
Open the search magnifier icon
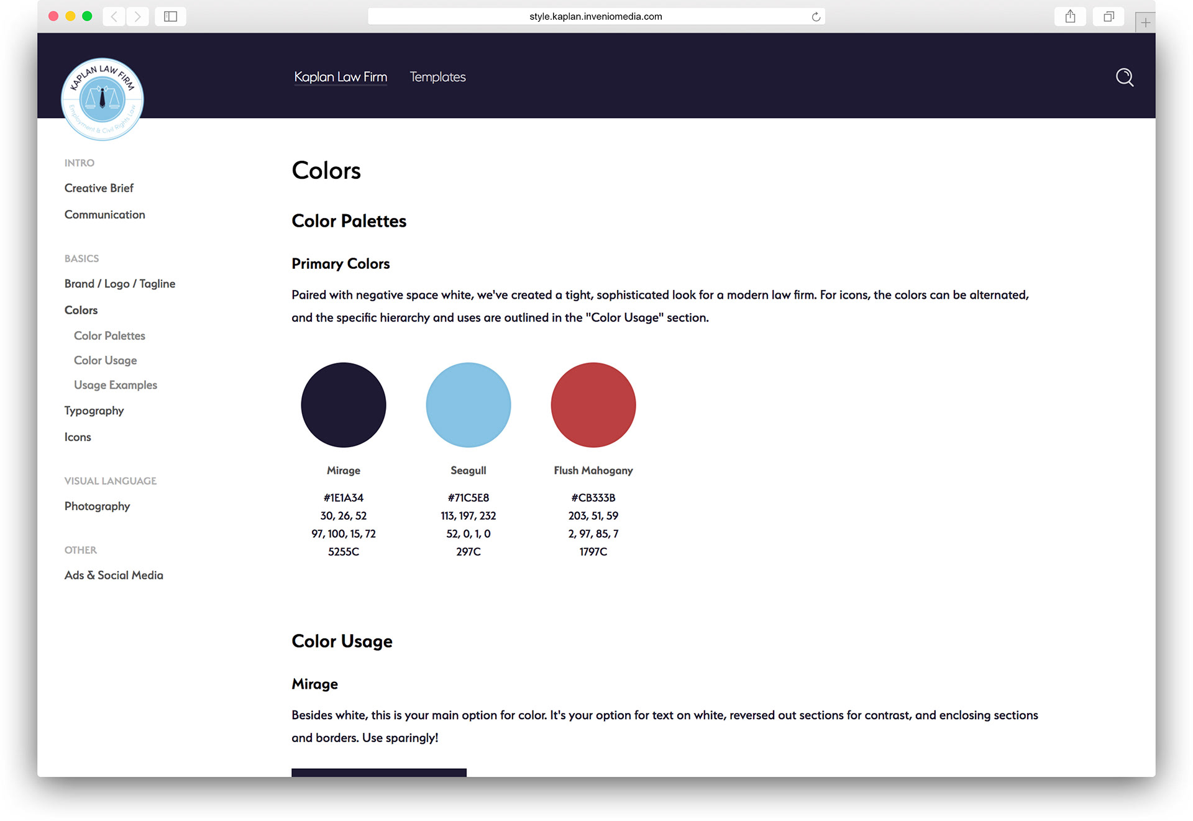(1124, 77)
